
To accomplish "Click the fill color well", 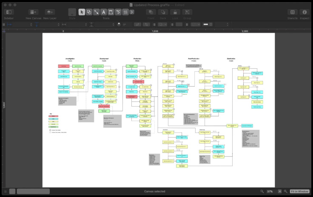I will coord(179,25).
